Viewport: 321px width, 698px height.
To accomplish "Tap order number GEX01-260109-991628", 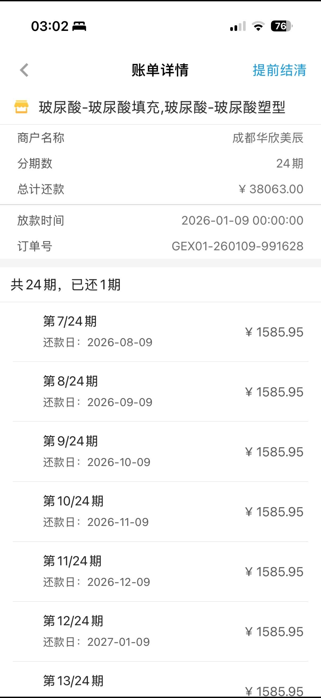I will coord(237,246).
